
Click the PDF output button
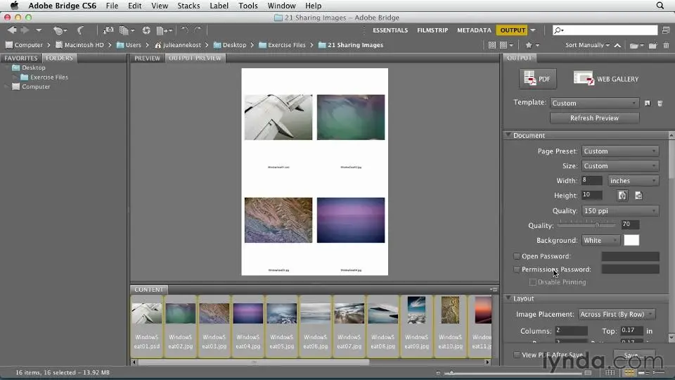pyautogui.click(x=537, y=80)
